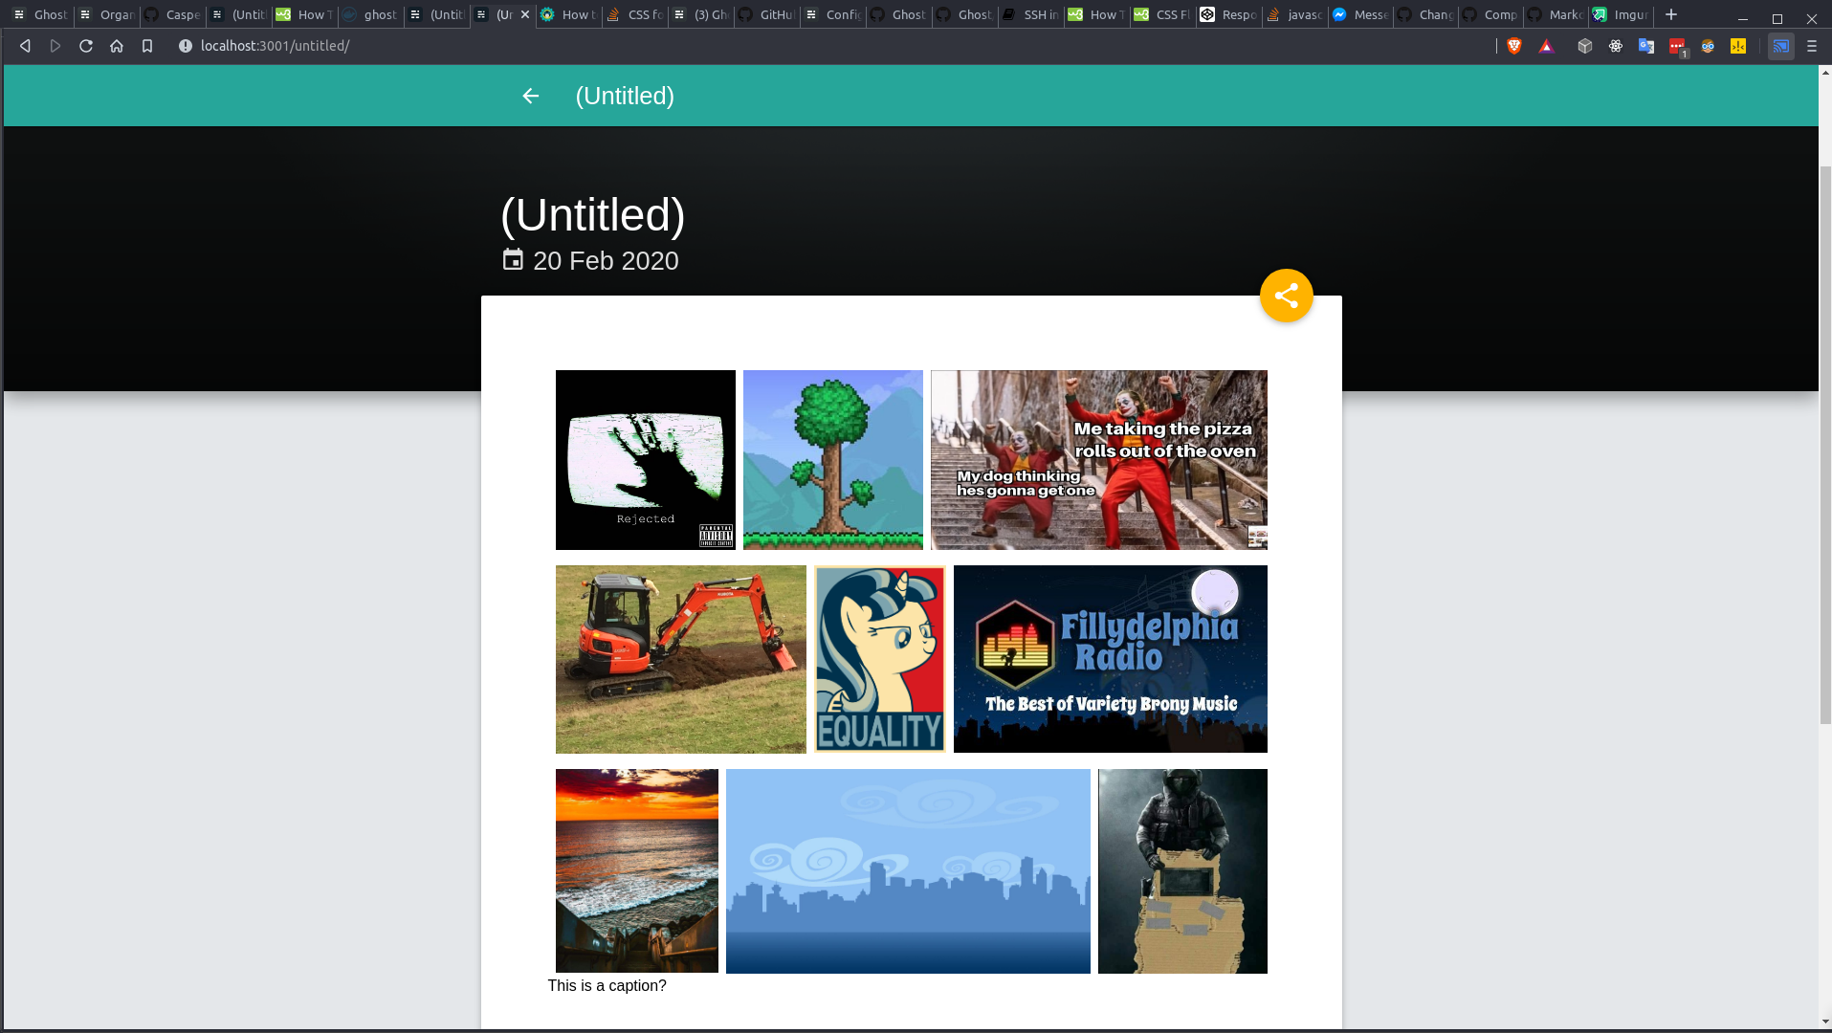Open the Brave Rewards triangle icon
This screenshot has height=1033, width=1832.
[1546, 46]
